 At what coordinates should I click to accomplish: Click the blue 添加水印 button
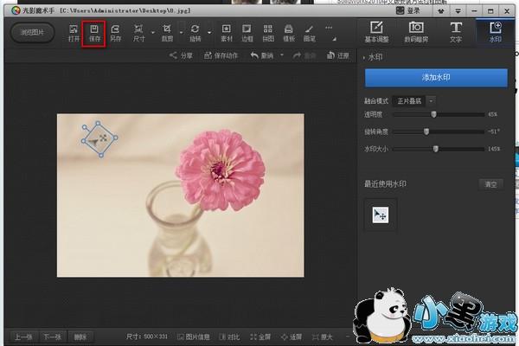[x=436, y=79]
